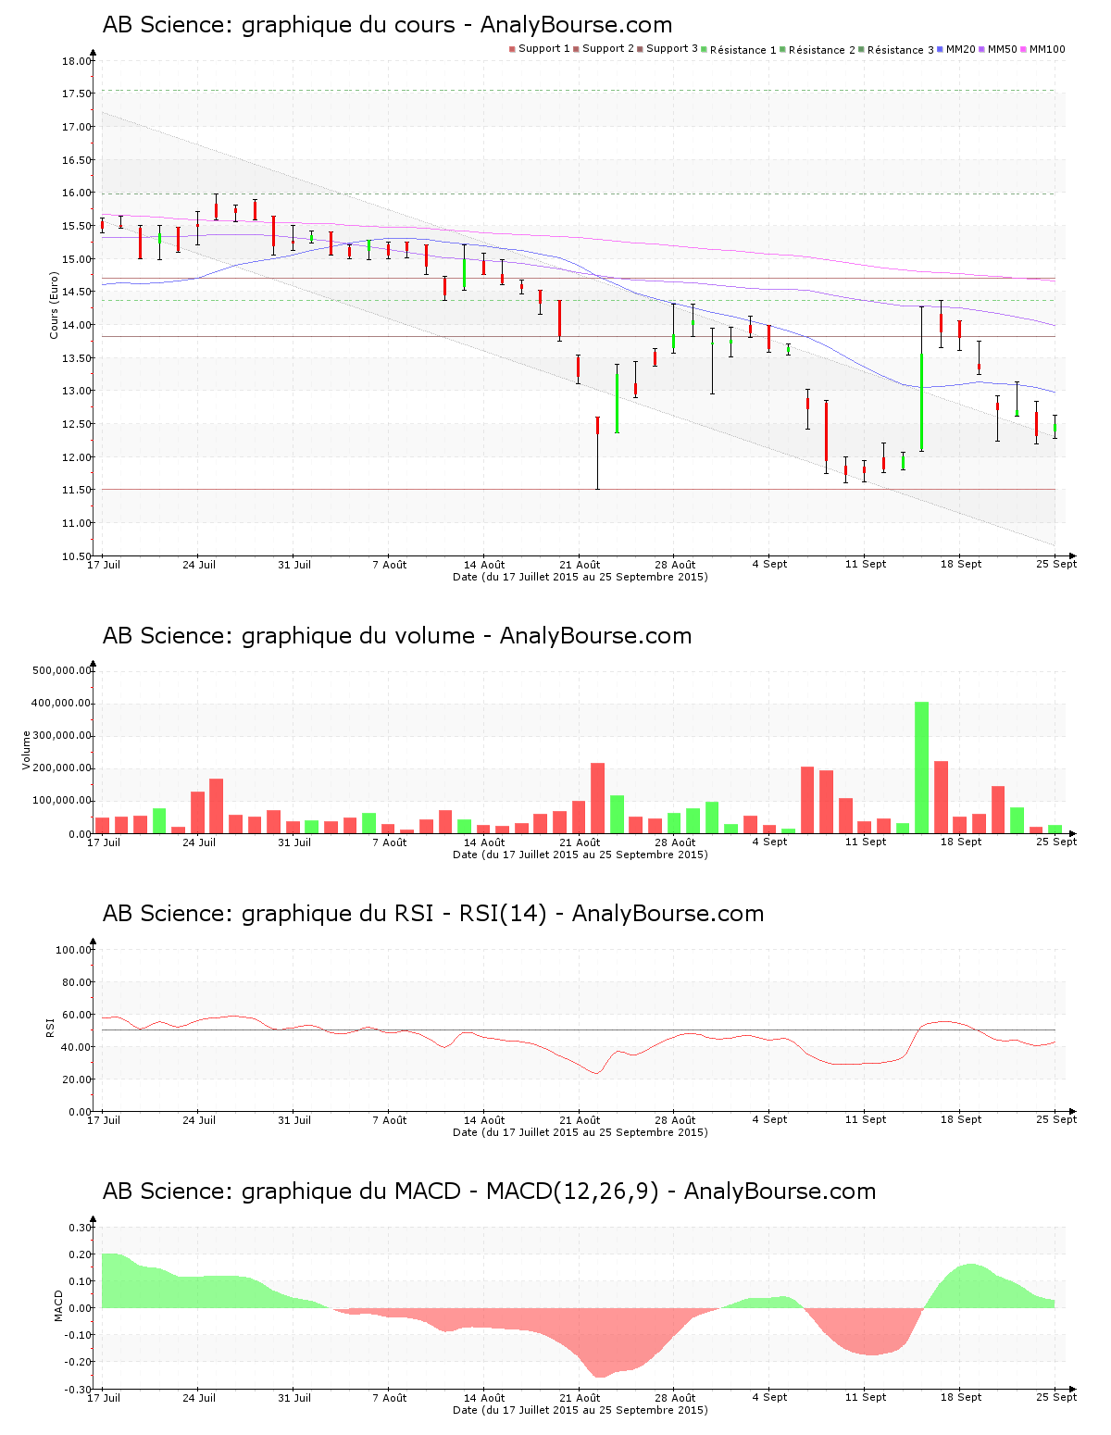Click the vertical 'RSI' axis label
This screenshot has width=1111, height=1435.
tap(50, 1027)
